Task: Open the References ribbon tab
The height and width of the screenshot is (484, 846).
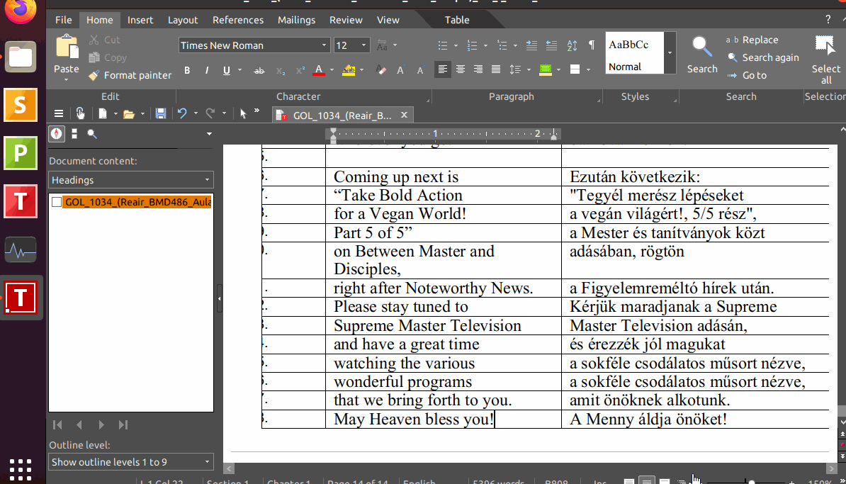Action: (237, 20)
